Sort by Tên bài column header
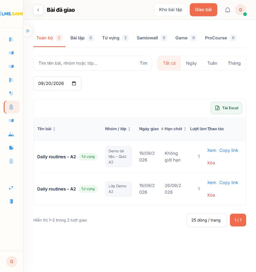Image resolution: width=256 pixels, height=272 pixels. point(46,129)
